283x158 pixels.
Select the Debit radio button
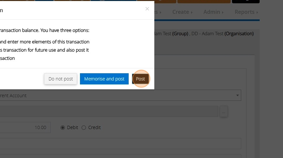[63, 127]
